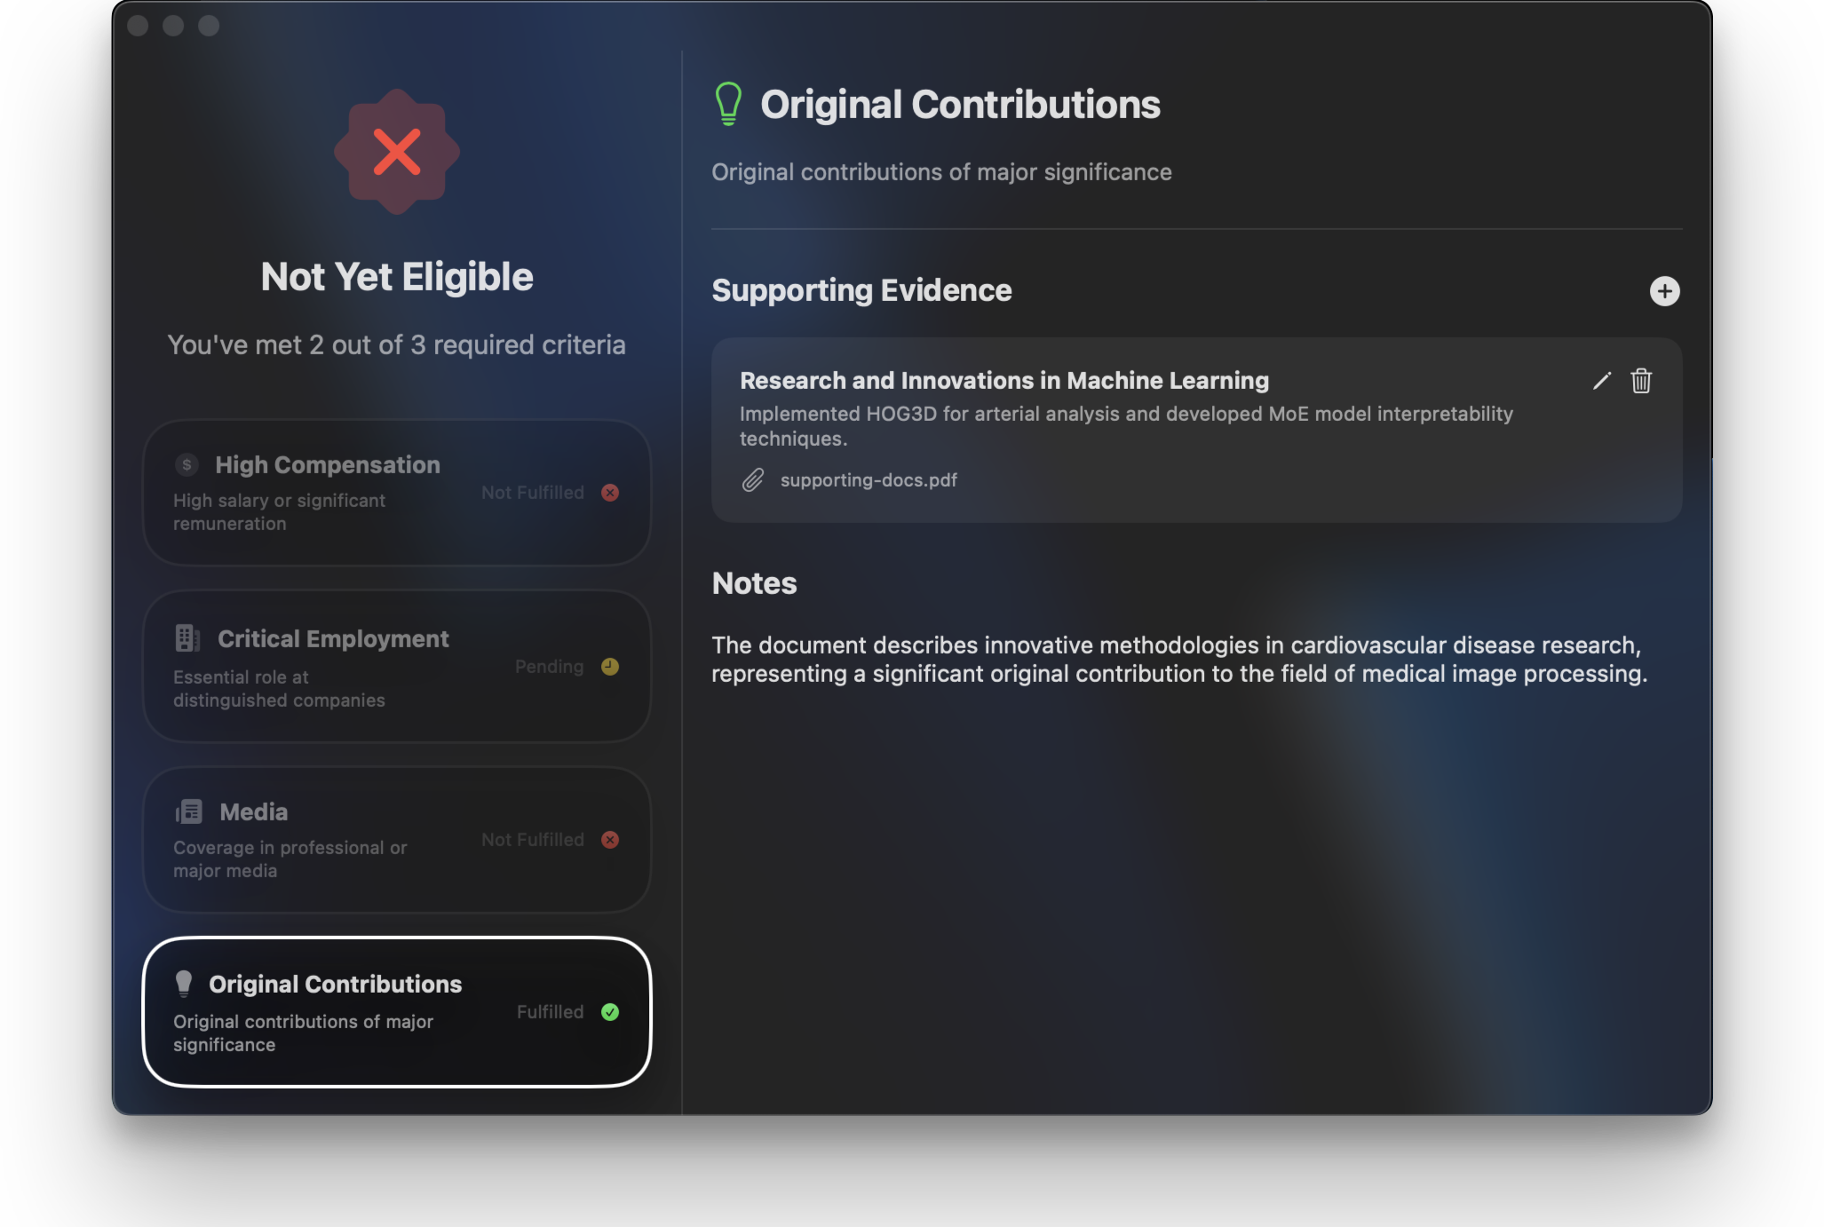Click the add Supporting Evidence button

pyautogui.click(x=1664, y=290)
